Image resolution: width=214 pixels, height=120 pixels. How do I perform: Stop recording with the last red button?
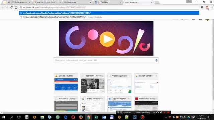coord(168,113)
